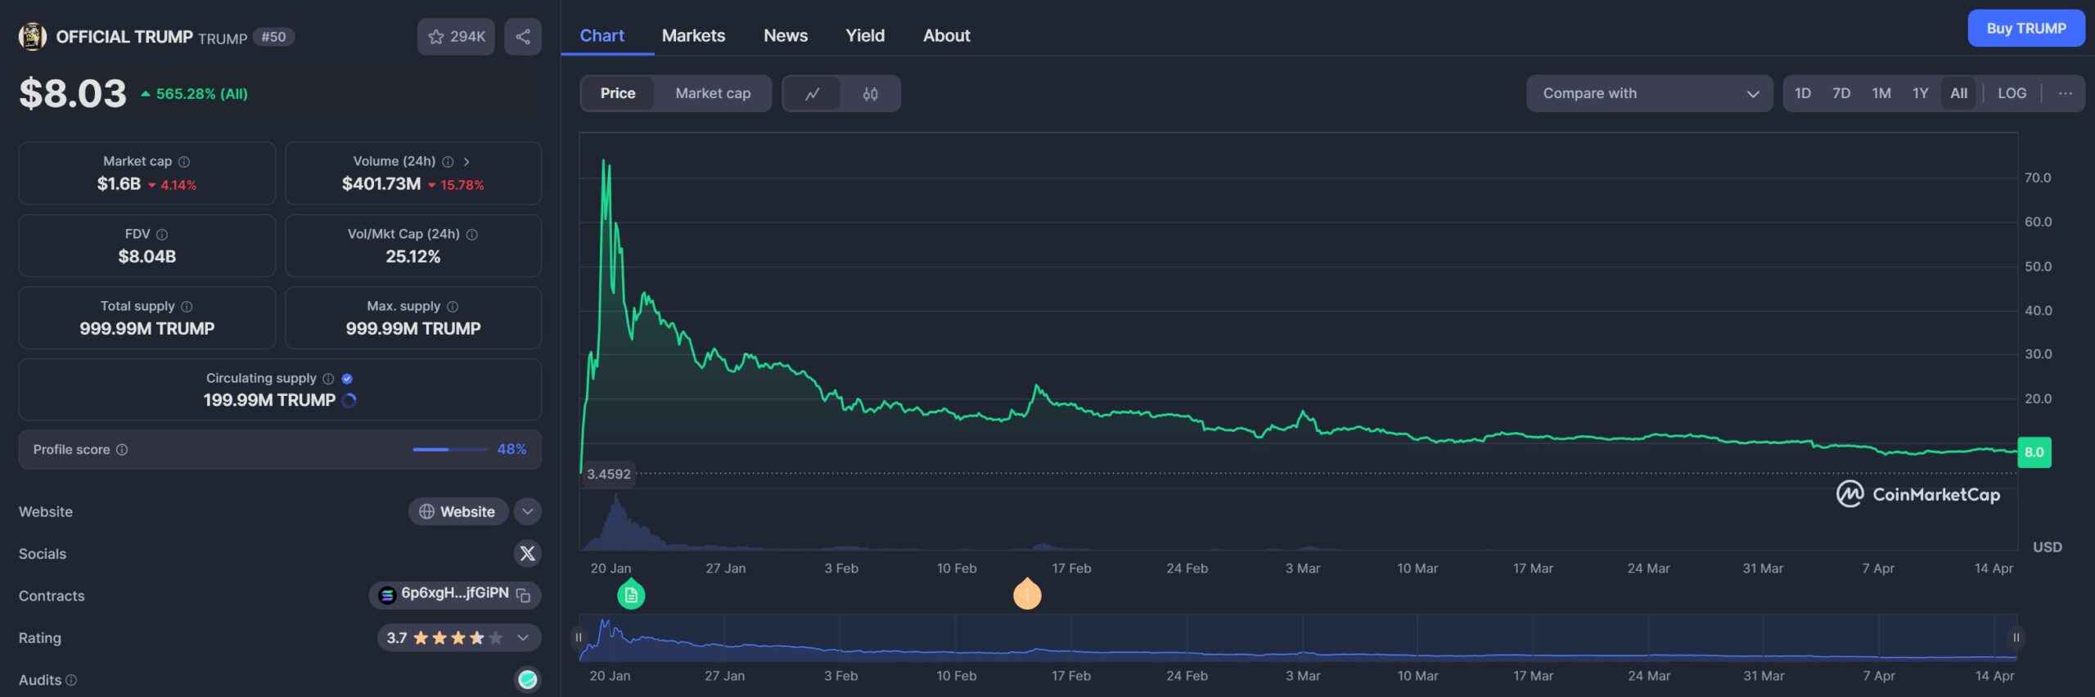
Task: Open the X (Twitter) social link
Action: click(528, 554)
